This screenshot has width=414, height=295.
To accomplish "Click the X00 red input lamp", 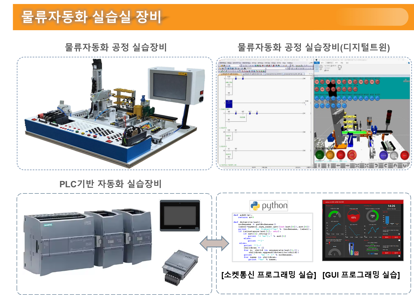I will pyautogui.click(x=317, y=82).
